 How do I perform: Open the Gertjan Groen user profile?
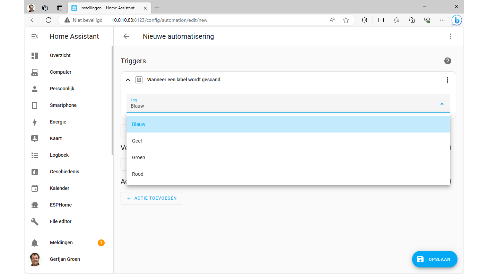(64, 259)
